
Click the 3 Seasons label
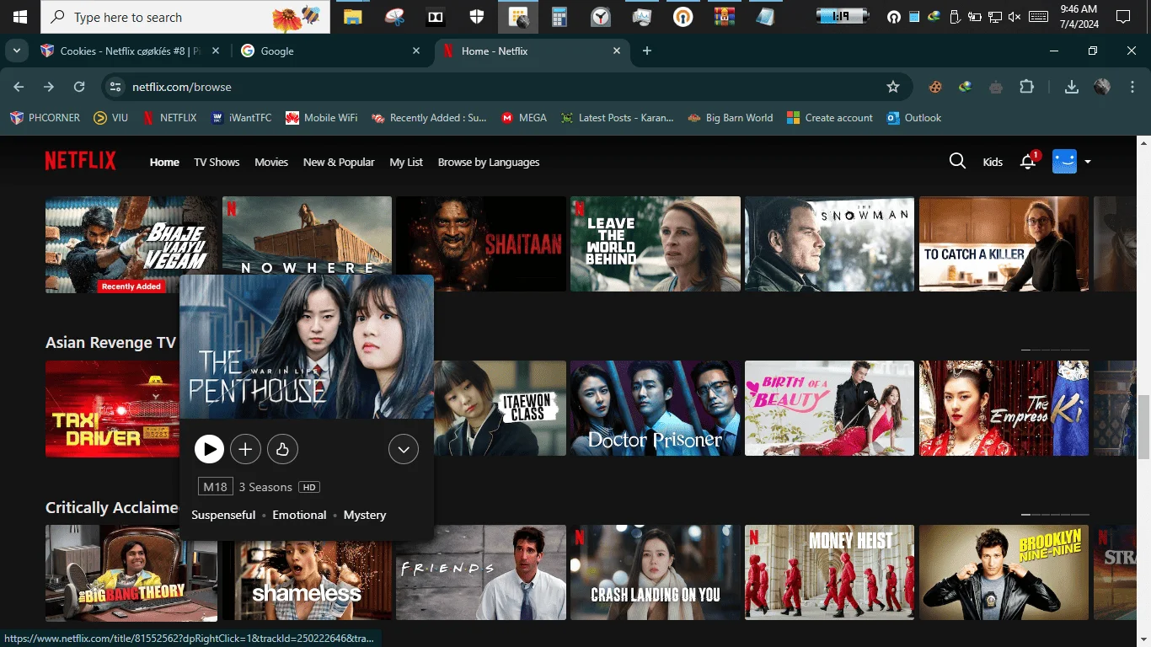point(265,487)
